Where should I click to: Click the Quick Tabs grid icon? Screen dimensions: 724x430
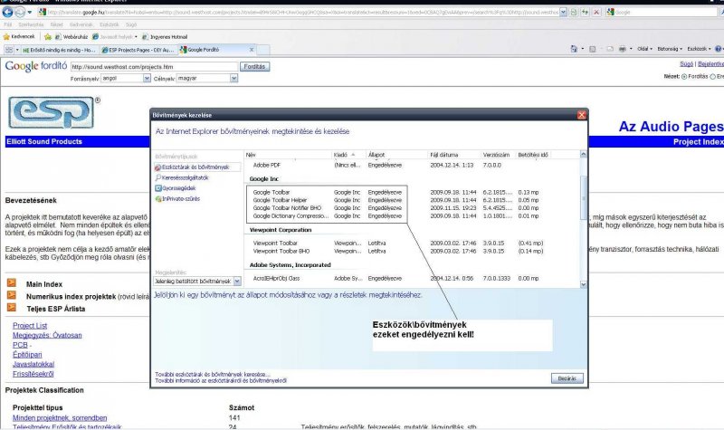click(x=9, y=50)
